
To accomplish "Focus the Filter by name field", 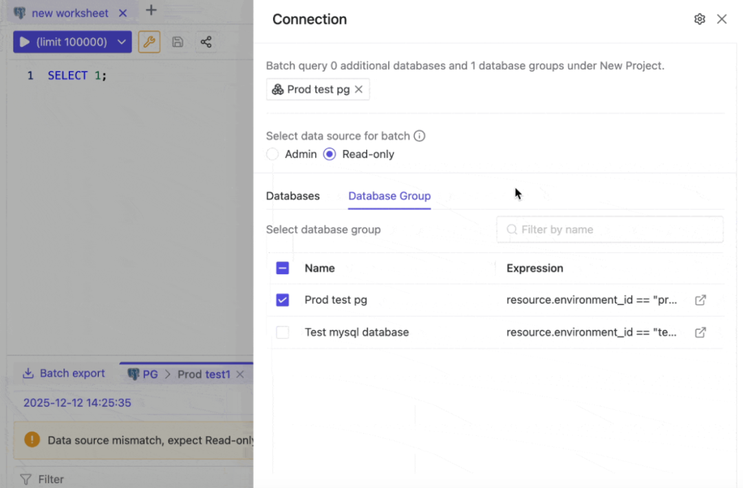I will coord(610,230).
